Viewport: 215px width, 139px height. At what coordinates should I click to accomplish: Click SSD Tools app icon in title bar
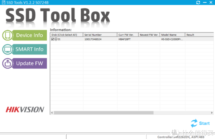(x=4, y=3)
